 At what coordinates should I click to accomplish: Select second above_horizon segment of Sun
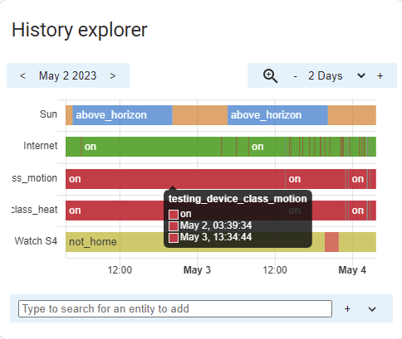click(277, 115)
